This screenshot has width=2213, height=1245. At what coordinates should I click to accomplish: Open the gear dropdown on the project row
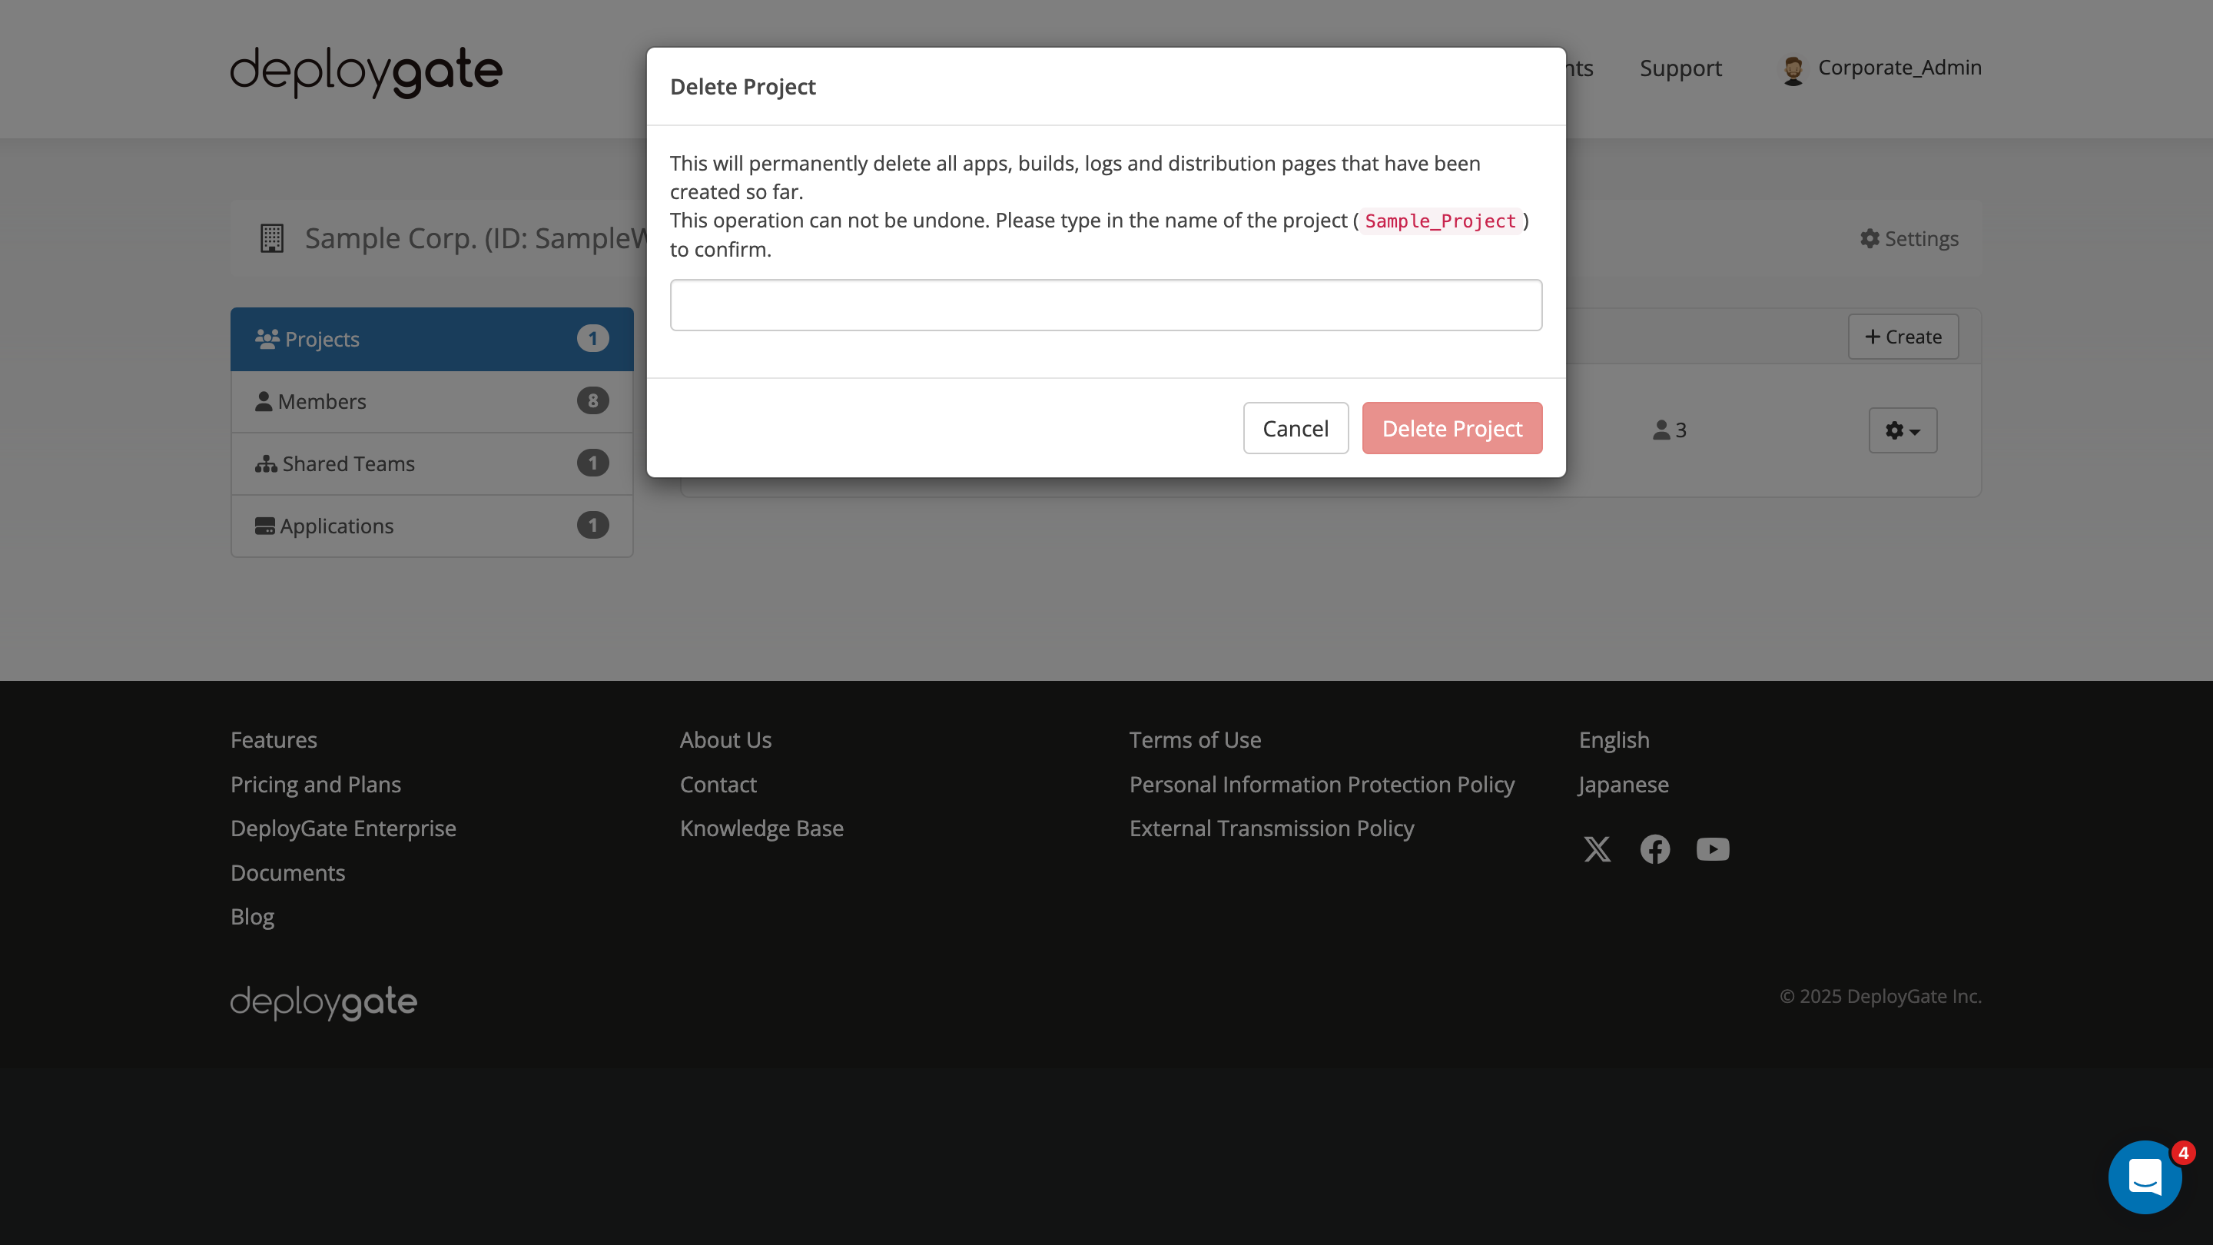pyautogui.click(x=1903, y=430)
